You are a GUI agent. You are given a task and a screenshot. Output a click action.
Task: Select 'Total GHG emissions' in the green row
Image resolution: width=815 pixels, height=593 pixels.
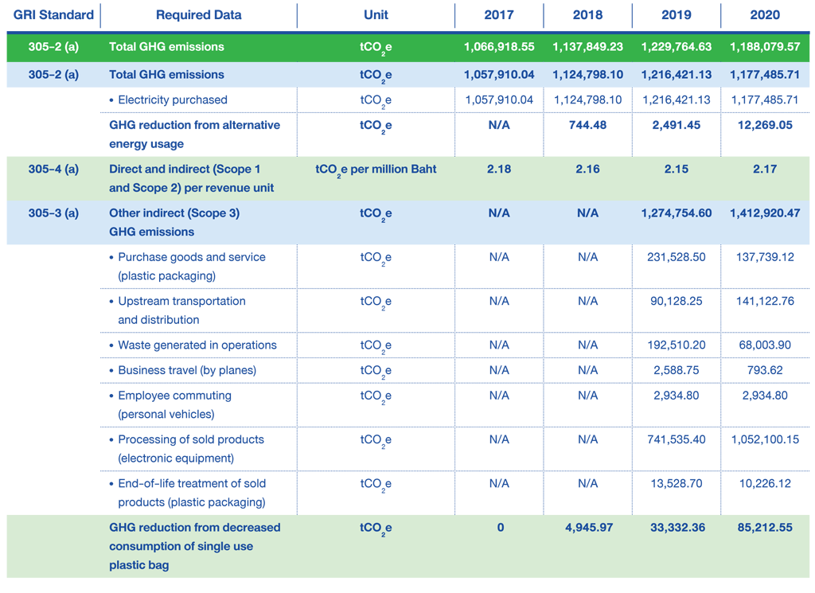[x=166, y=47]
